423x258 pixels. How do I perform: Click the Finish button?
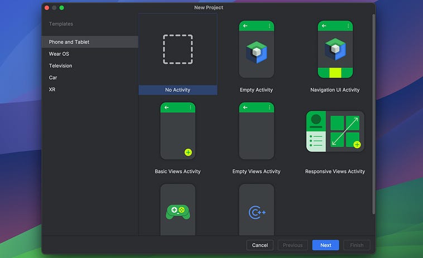coord(357,245)
